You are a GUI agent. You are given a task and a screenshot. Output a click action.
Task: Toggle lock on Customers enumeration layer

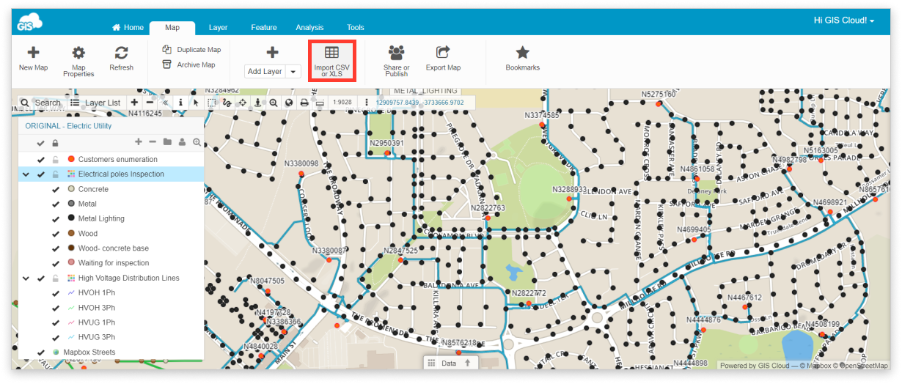tap(55, 159)
